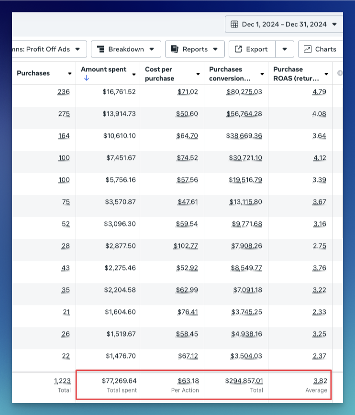Image resolution: width=355 pixels, height=415 pixels.
Task: Click ROAS value 2.75
Action: [x=320, y=246]
